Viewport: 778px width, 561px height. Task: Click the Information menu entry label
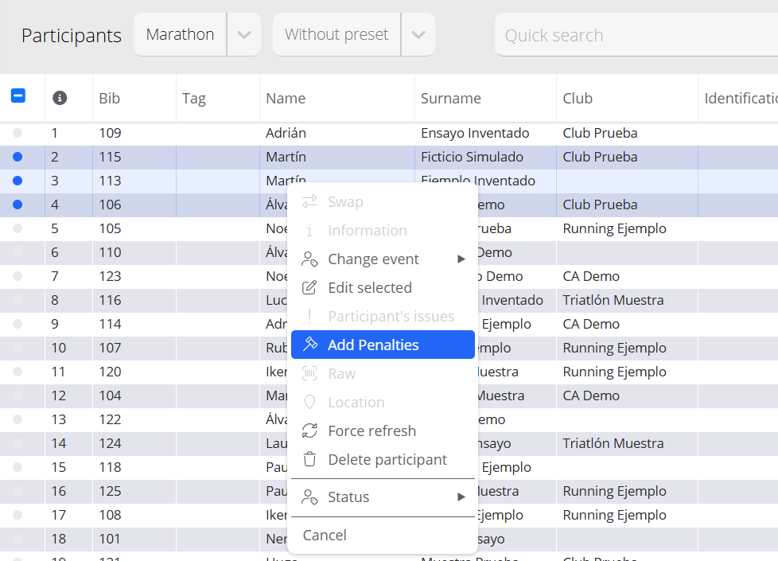(368, 230)
